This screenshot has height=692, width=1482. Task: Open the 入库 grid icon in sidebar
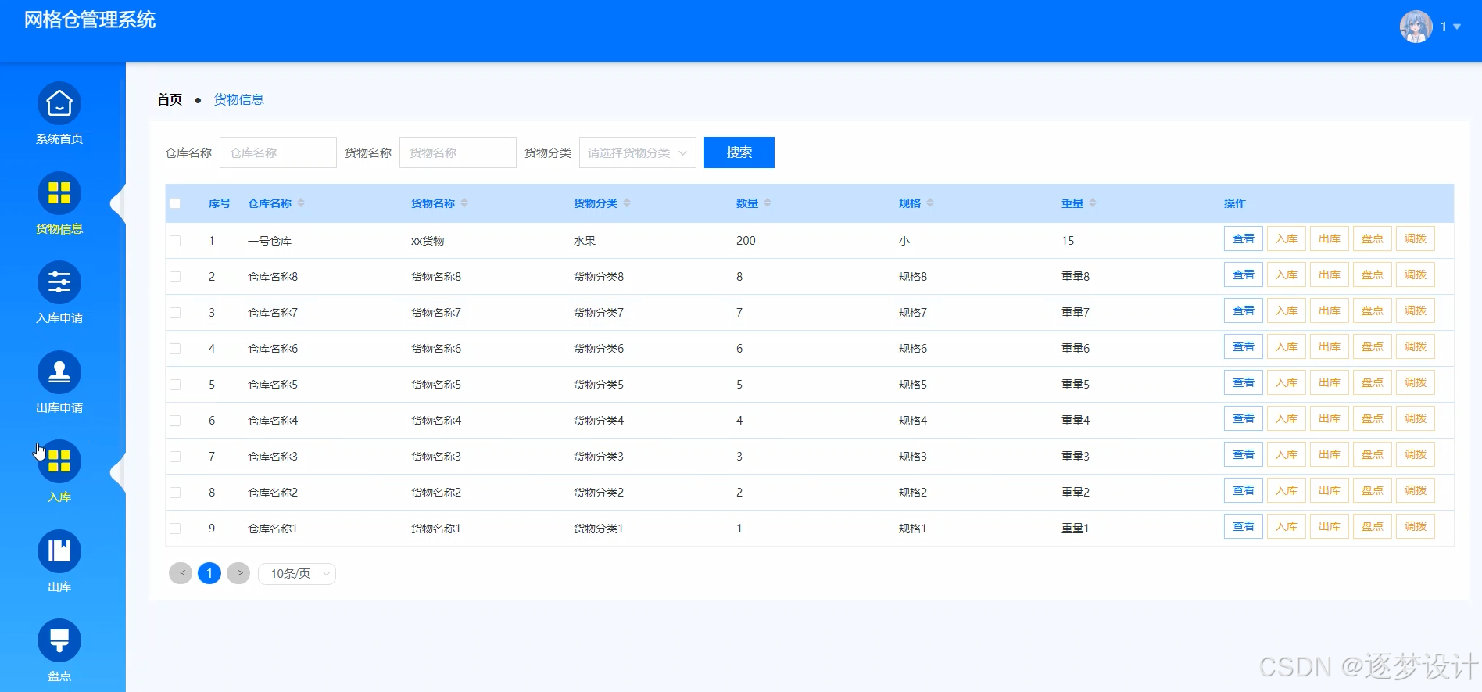click(x=59, y=461)
